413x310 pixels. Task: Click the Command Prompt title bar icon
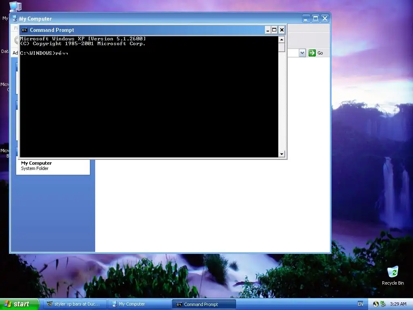(25, 30)
